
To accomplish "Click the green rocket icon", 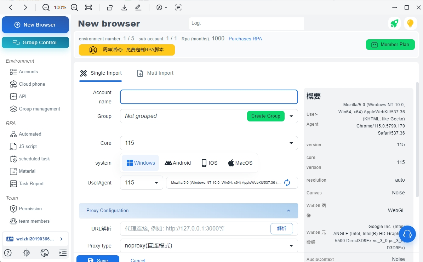I will pyautogui.click(x=394, y=23).
